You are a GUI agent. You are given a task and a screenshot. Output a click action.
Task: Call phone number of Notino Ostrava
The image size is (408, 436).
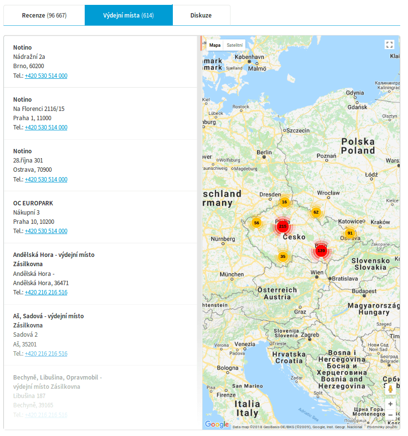(x=46, y=180)
